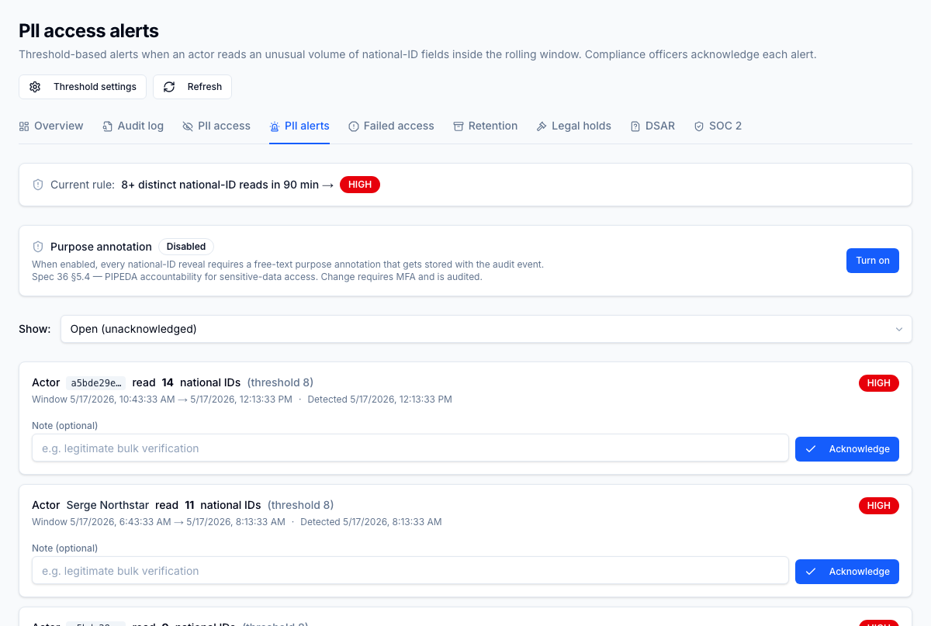Click the gear icon in Threshold settings
The width and height of the screenshot is (931, 626).
tap(35, 87)
